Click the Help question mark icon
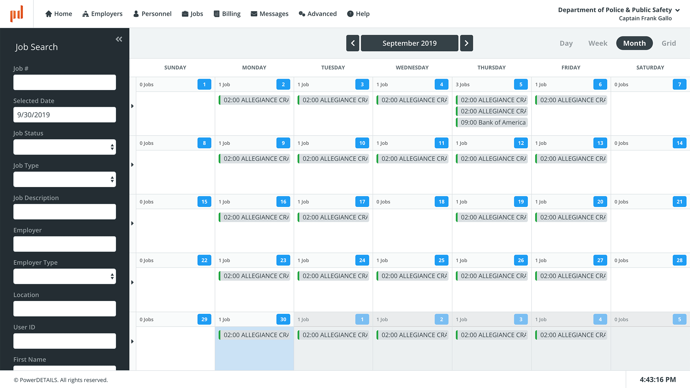The image size is (690, 388). [350, 14]
